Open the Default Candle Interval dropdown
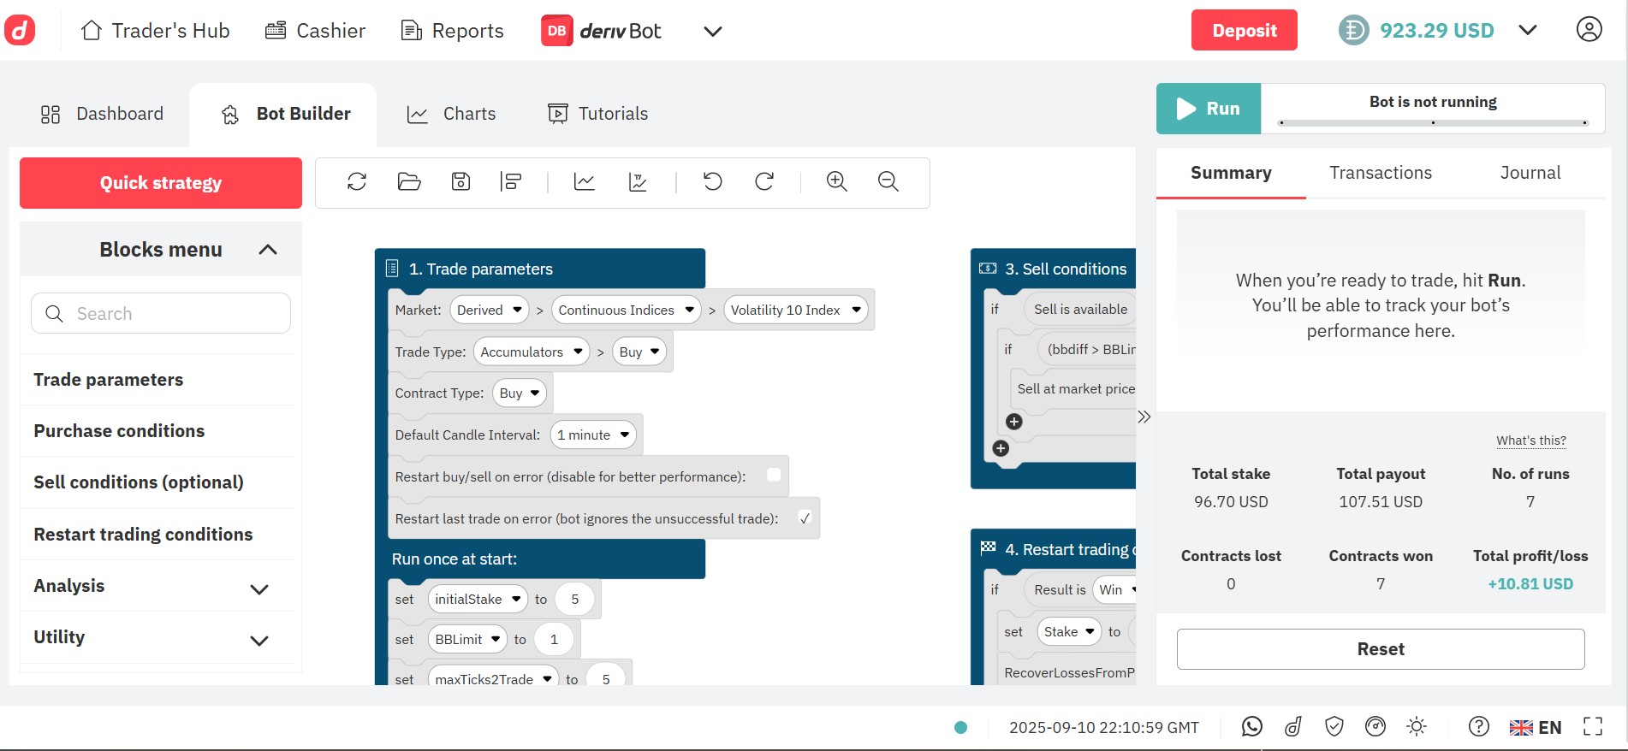 coord(593,435)
